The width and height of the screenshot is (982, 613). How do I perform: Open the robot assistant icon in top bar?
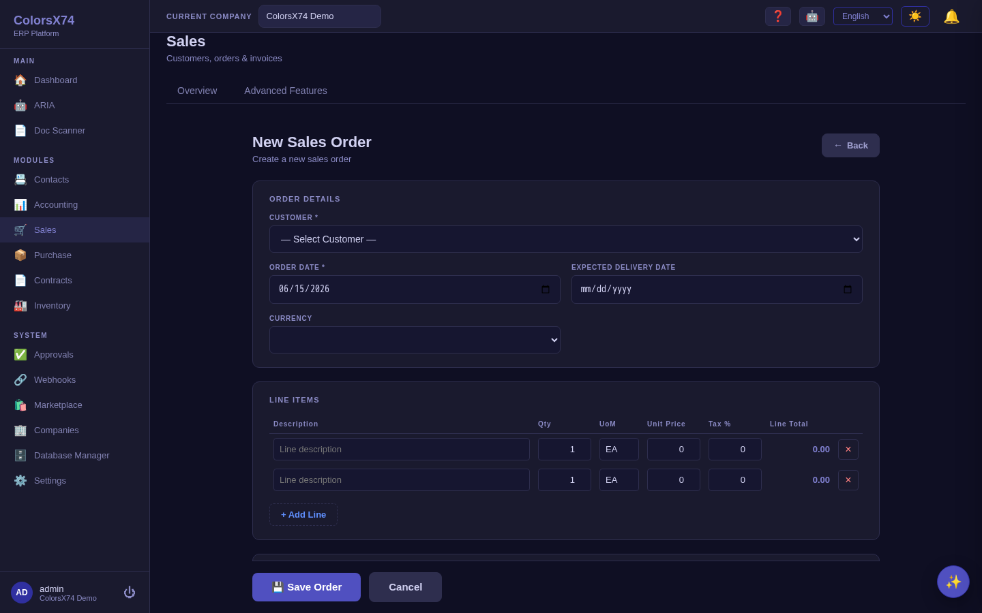(x=812, y=16)
